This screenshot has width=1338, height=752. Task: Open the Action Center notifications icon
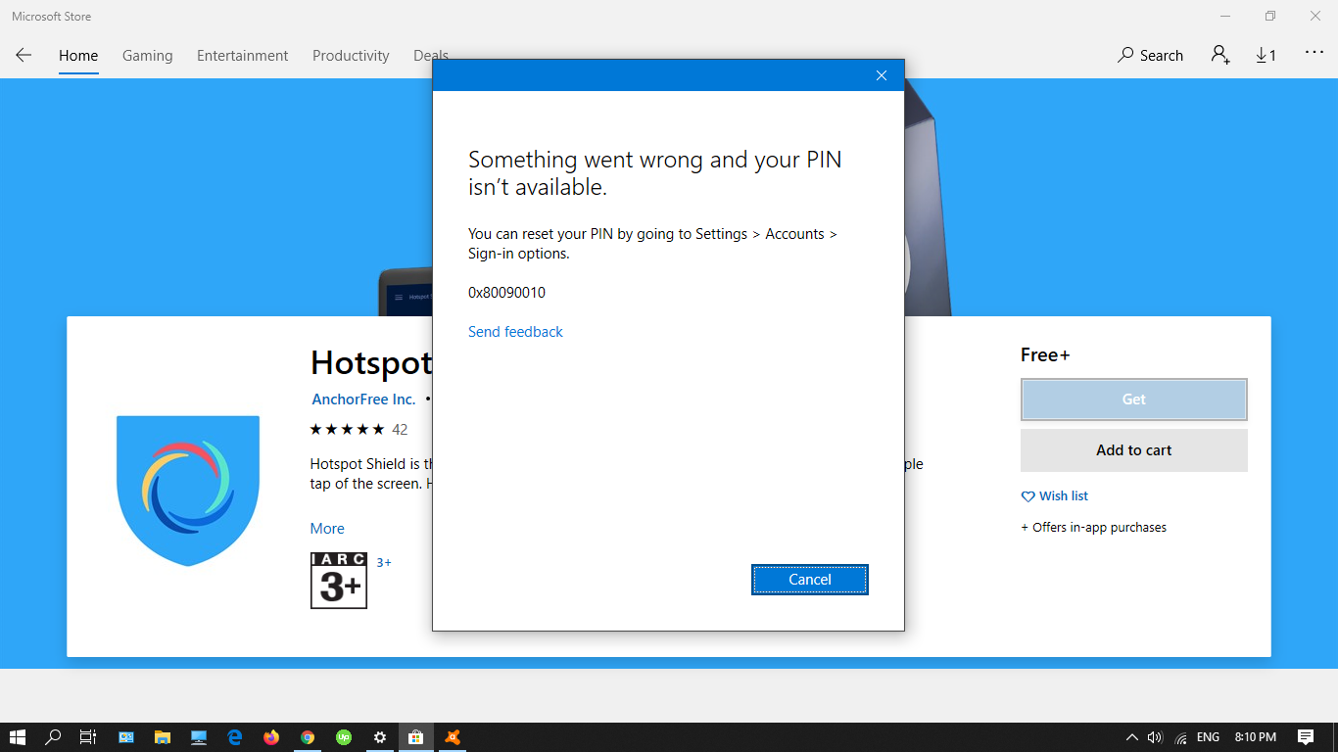coord(1306,737)
